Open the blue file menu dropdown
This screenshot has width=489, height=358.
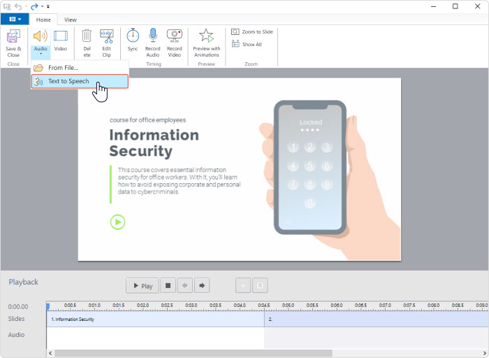[x=15, y=20]
